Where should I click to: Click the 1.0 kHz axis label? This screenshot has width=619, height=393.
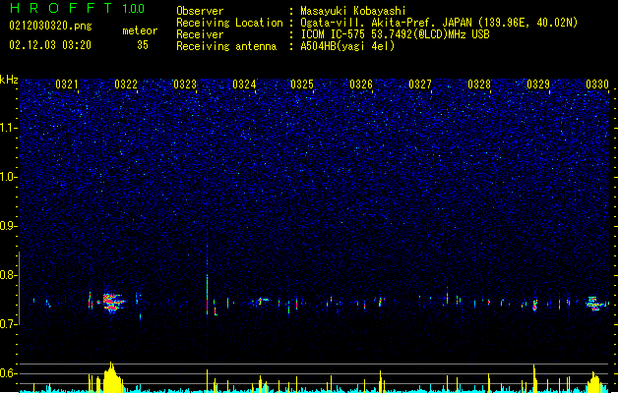[x=8, y=177]
